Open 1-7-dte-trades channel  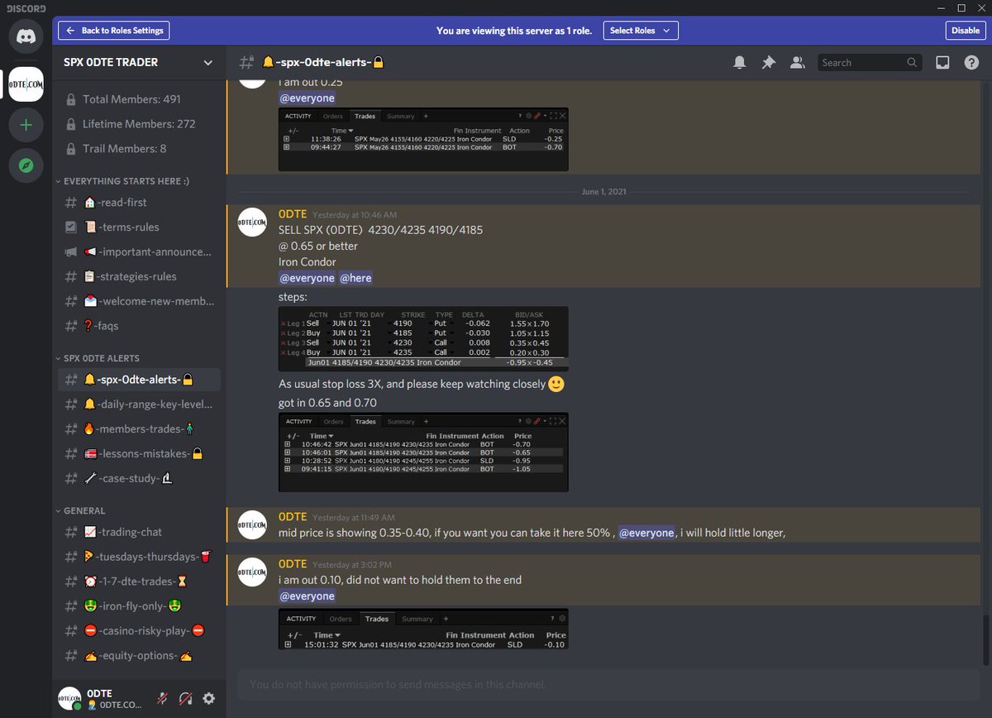(x=139, y=581)
